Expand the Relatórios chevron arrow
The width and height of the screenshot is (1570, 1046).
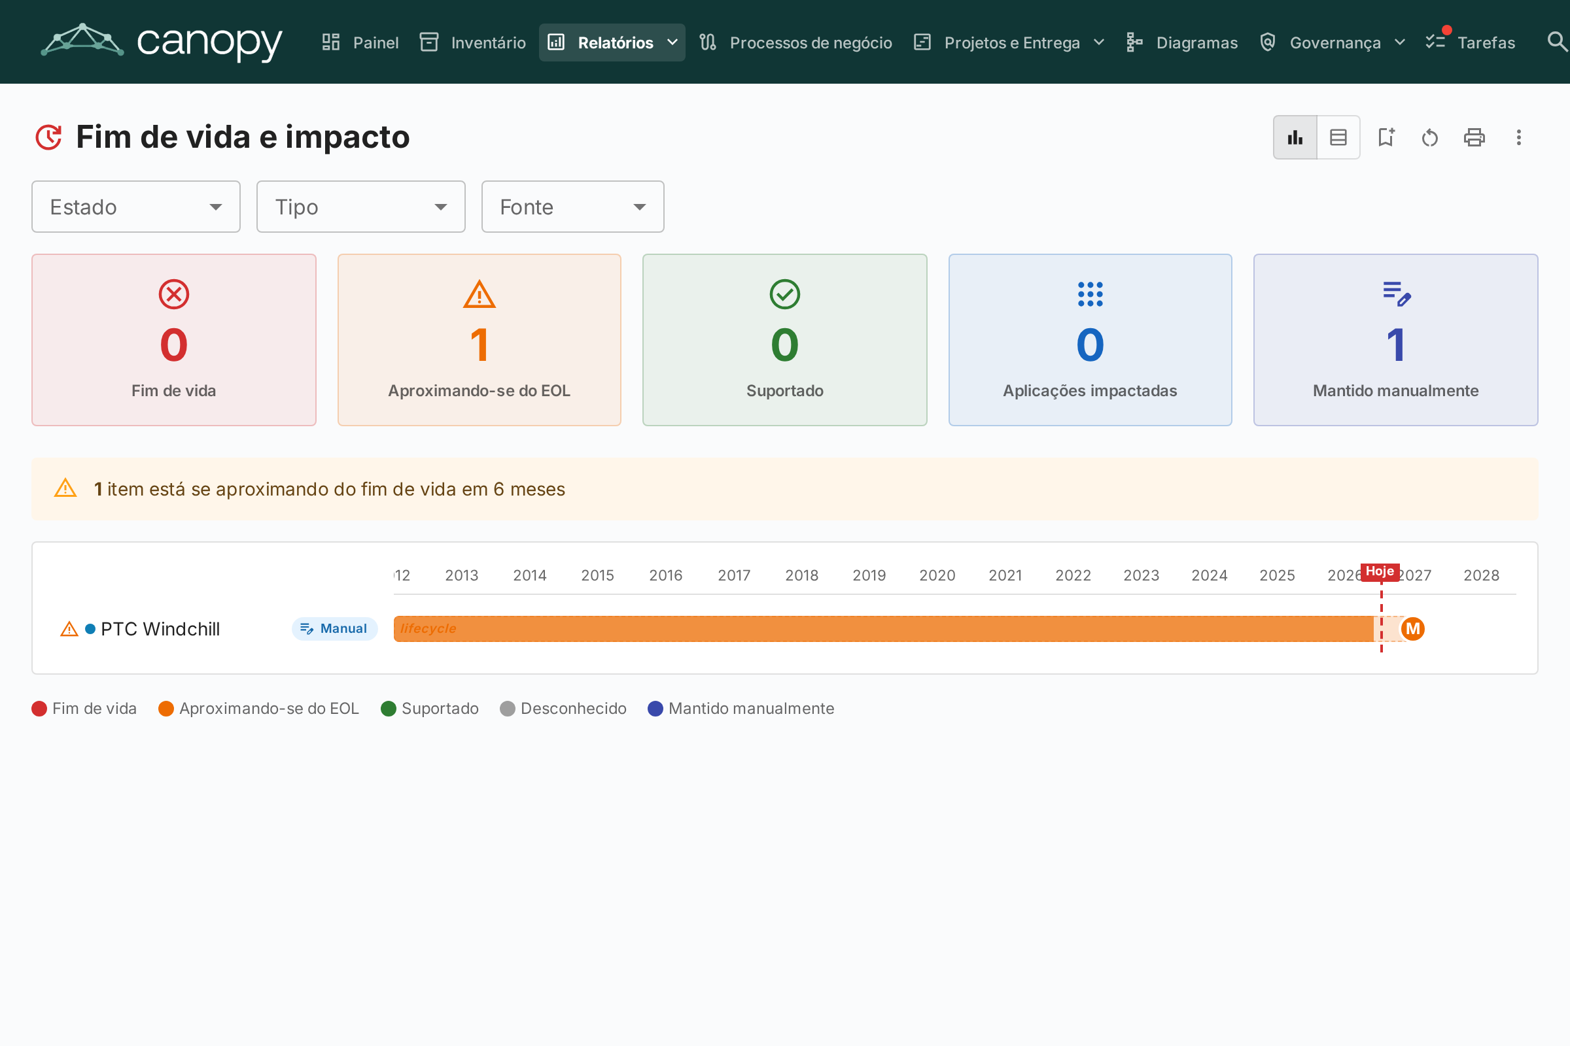point(672,42)
